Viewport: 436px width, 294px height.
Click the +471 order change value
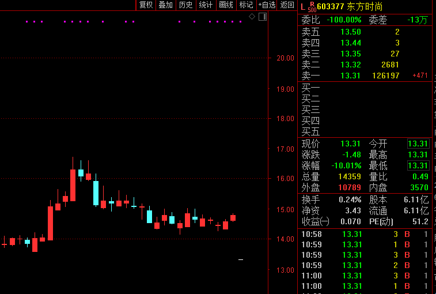pyautogui.click(x=420, y=76)
